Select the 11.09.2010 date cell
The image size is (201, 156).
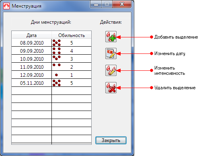32,67
